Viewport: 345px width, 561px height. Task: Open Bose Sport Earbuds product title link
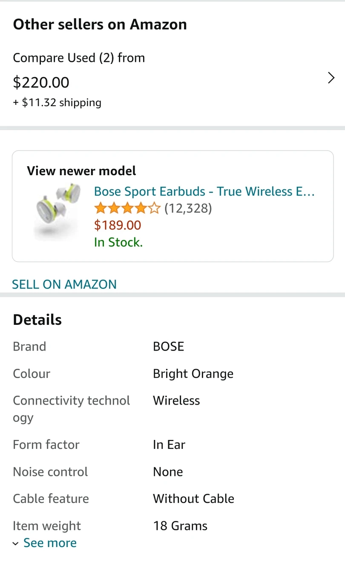pyautogui.click(x=204, y=191)
